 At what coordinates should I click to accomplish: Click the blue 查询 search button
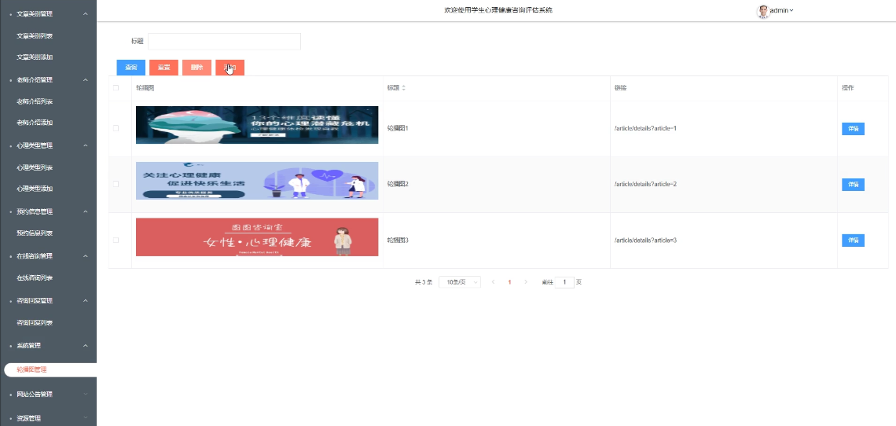click(x=130, y=68)
